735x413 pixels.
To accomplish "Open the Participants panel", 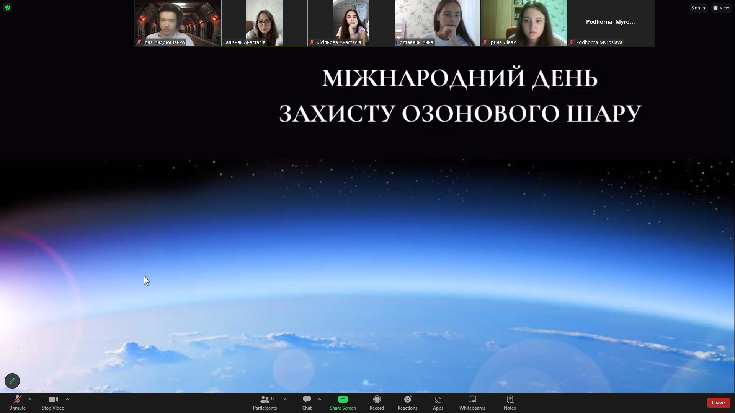I will [265, 403].
